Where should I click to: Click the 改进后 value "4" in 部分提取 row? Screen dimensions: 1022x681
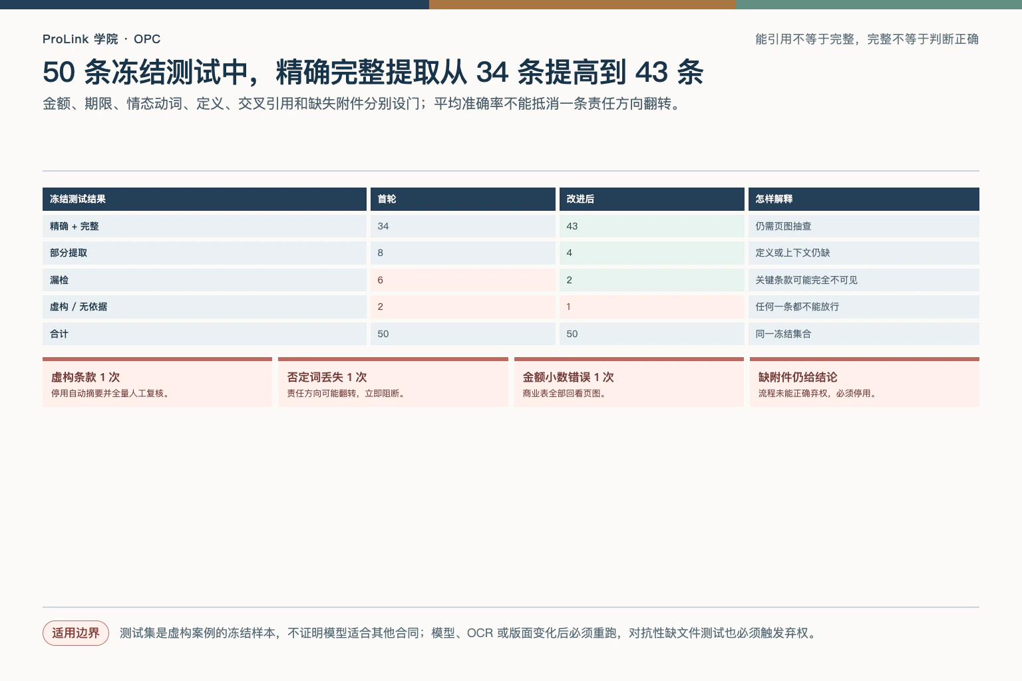click(570, 253)
